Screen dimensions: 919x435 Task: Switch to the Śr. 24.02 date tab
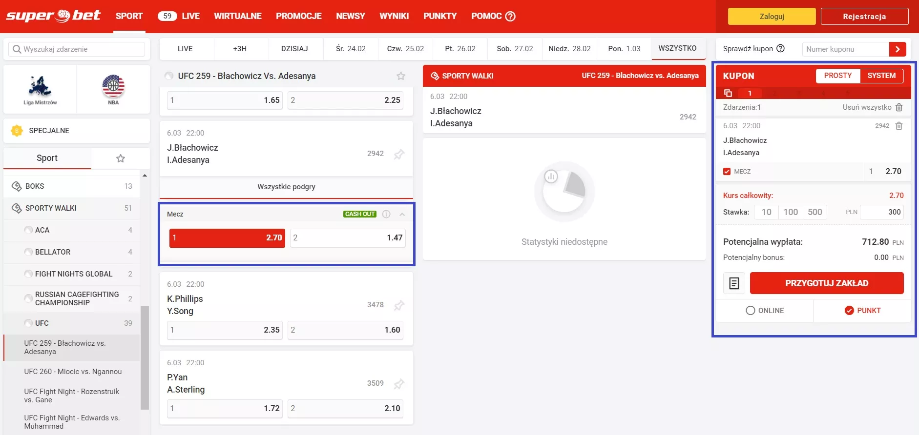click(x=351, y=49)
